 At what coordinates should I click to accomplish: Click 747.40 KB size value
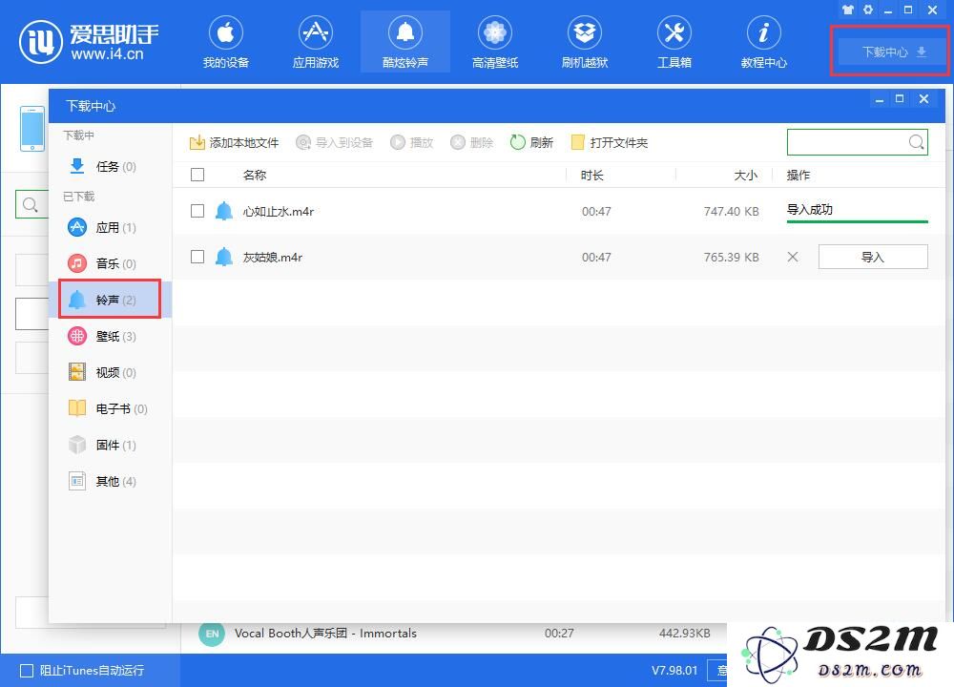[x=732, y=211]
